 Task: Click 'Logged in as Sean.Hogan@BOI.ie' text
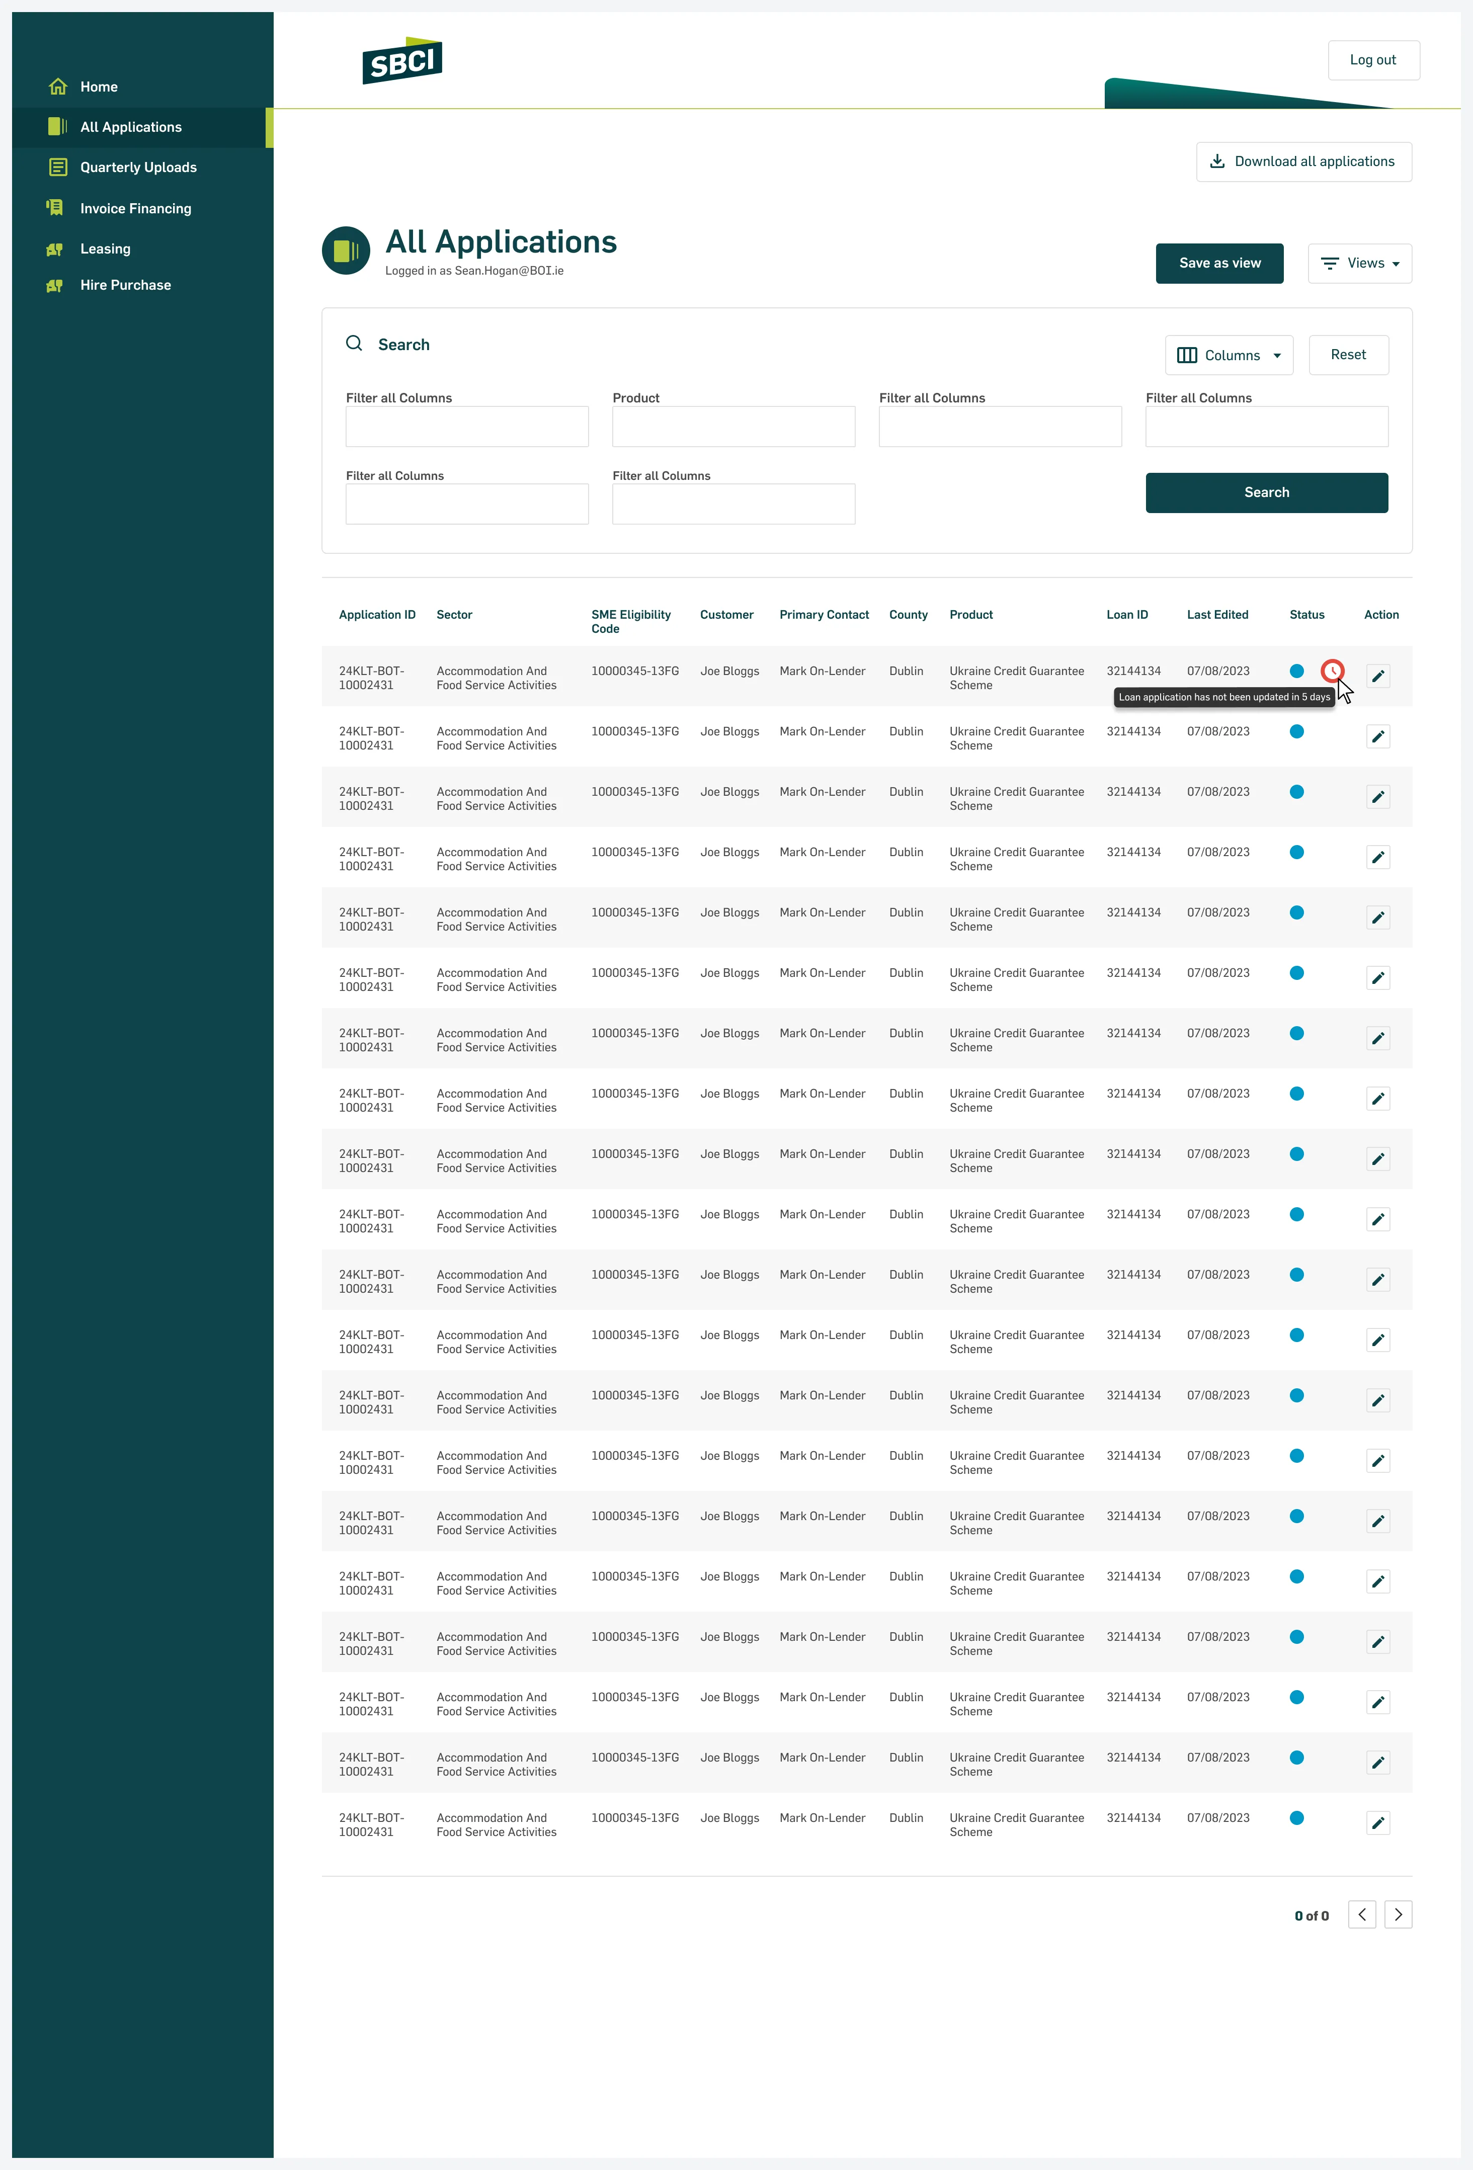click(474, 271)
